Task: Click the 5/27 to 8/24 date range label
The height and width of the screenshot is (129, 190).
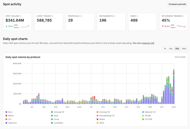Action: click(180, 57)
